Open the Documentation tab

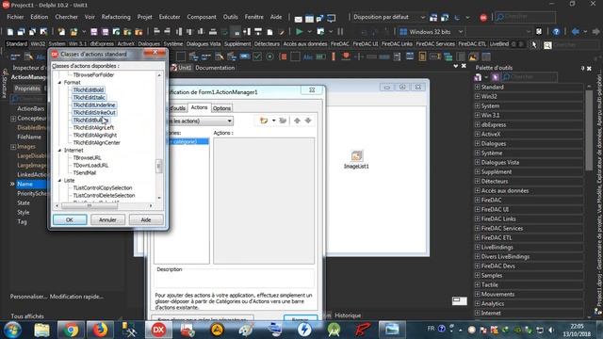point(215,68)
